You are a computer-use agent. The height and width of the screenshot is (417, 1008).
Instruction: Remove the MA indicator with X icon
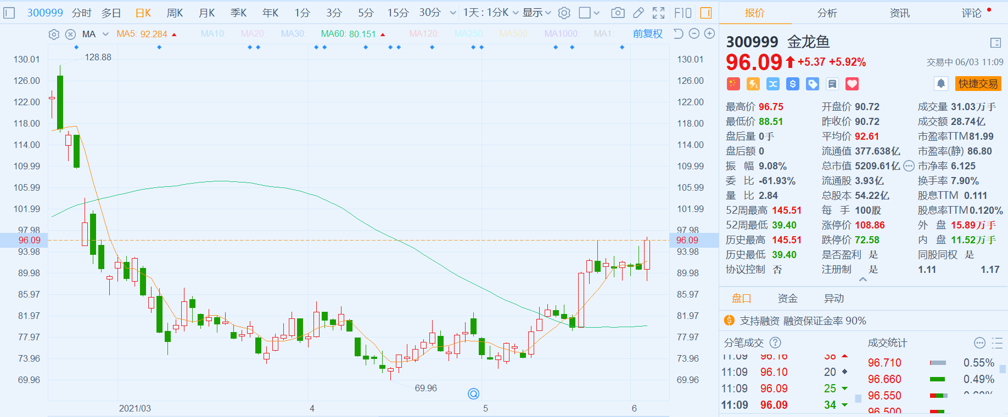70,35
